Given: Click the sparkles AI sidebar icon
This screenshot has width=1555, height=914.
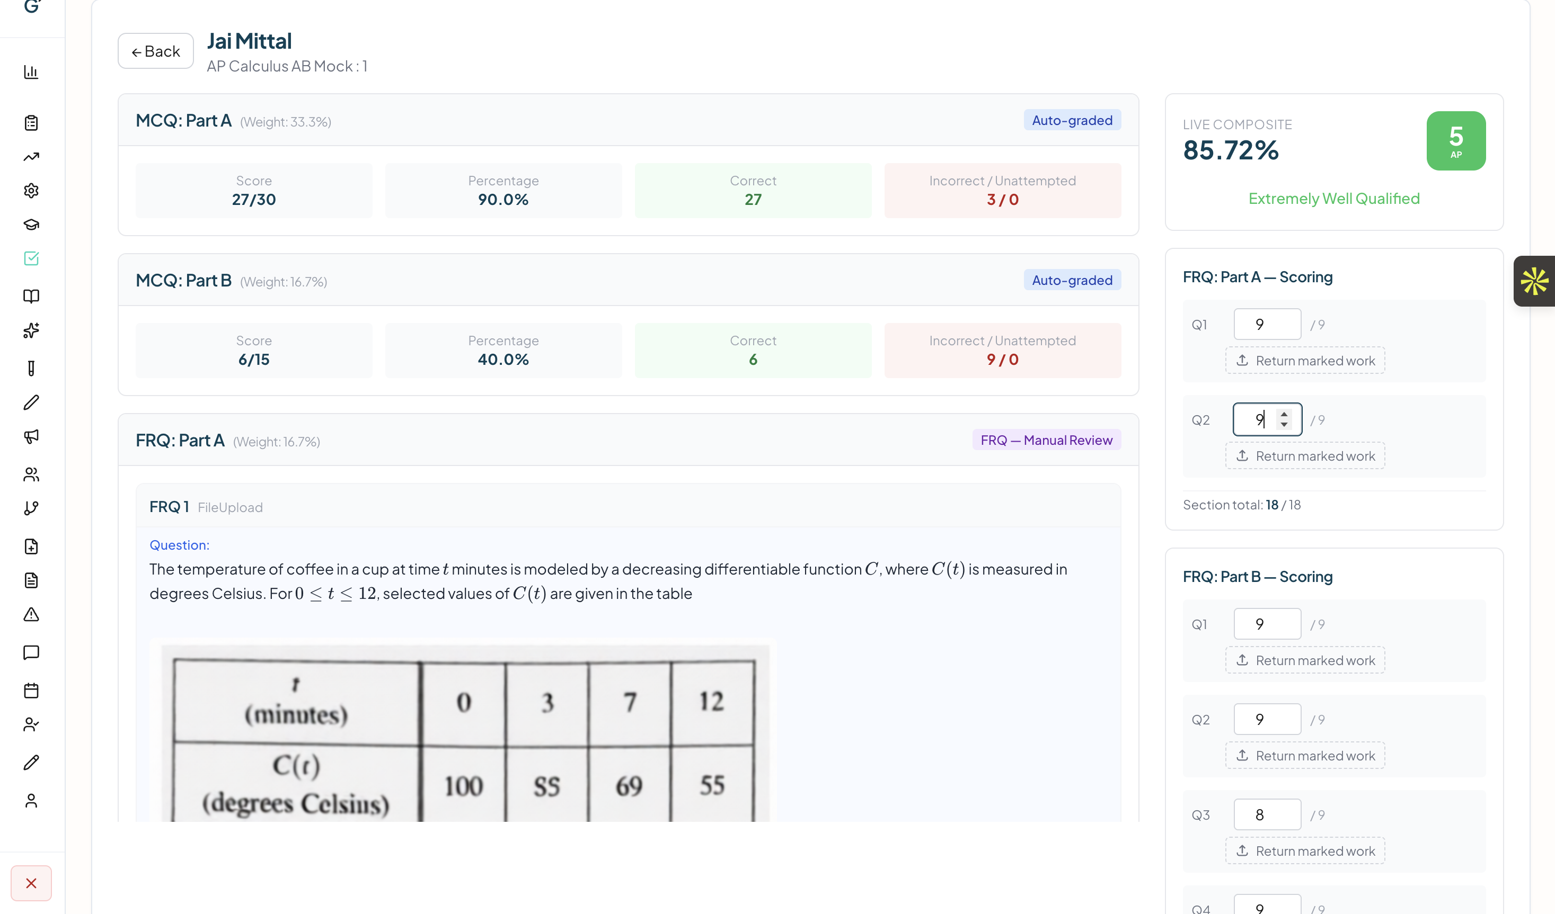Looking at the screenshot, I should tap(31, 330).
